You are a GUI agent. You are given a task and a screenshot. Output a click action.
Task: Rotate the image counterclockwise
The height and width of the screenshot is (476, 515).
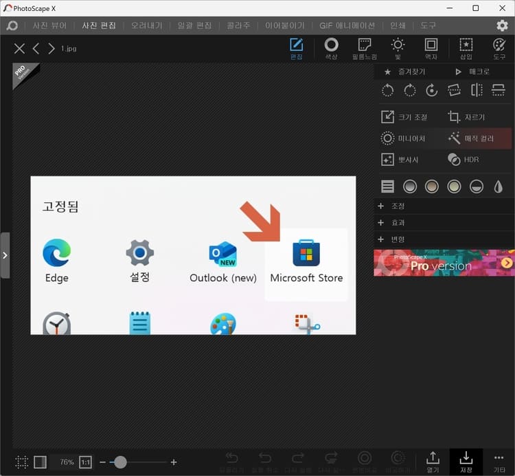387,90
